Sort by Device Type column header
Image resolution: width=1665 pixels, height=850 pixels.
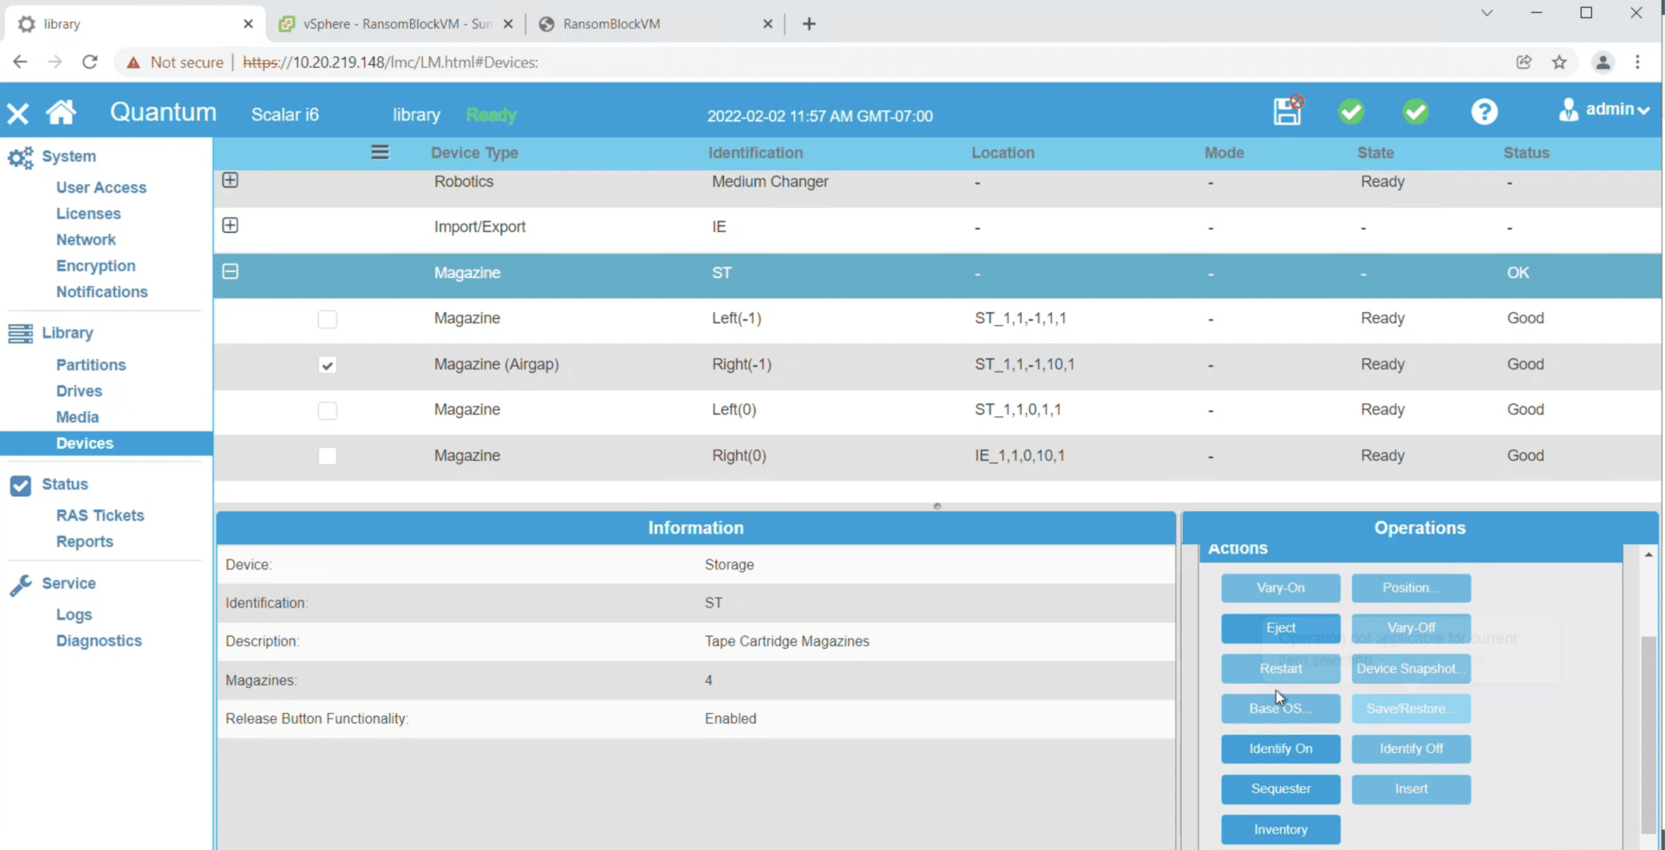(x=474, y=152)
